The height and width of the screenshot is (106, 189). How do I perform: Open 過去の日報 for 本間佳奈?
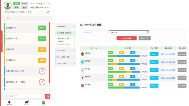tap(182, 62)
